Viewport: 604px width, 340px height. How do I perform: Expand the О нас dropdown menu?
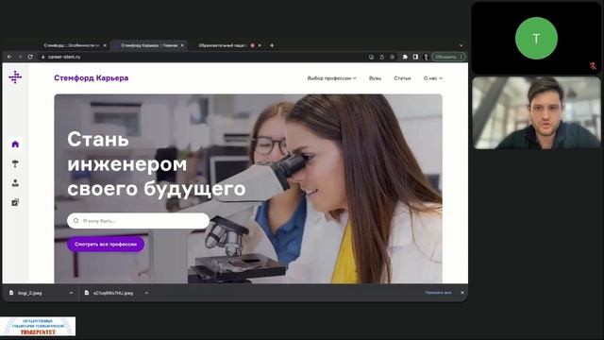[x=433, y=78]
